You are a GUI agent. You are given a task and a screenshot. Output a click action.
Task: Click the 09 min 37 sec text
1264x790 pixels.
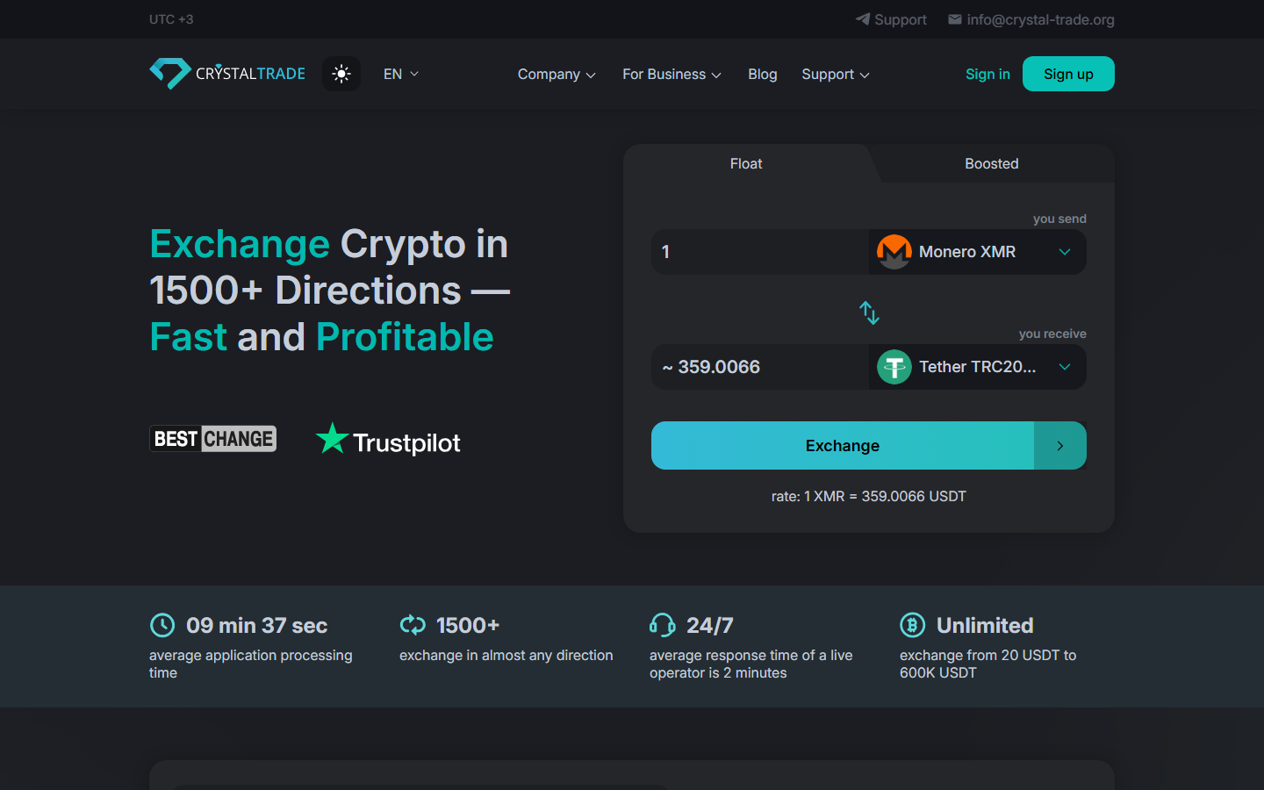pos(256,626)
